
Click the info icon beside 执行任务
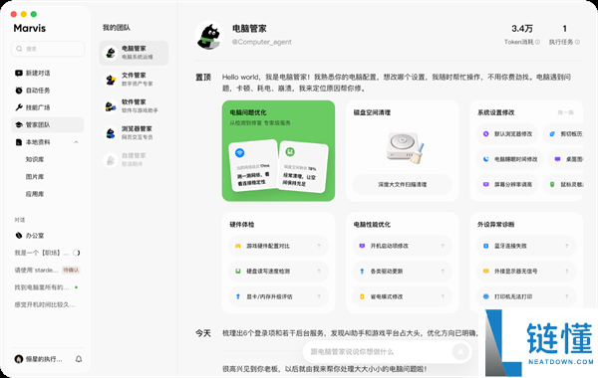coord(577,42)
